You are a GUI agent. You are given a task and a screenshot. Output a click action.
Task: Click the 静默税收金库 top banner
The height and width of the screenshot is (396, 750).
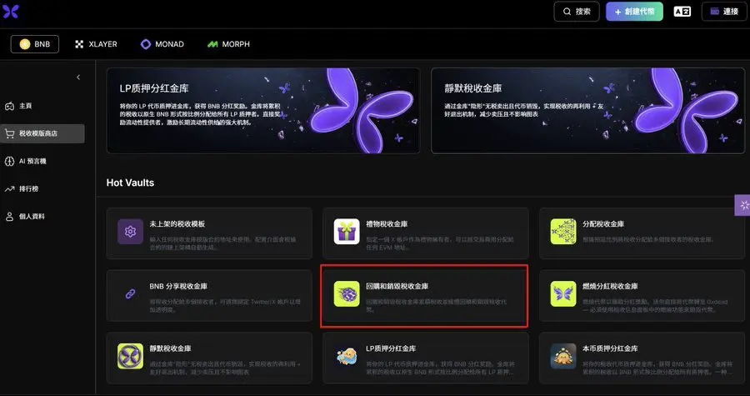tap(587, 111)
